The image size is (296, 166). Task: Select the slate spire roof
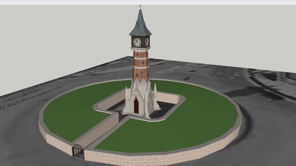pyautogui.click(x=140, y=23)
